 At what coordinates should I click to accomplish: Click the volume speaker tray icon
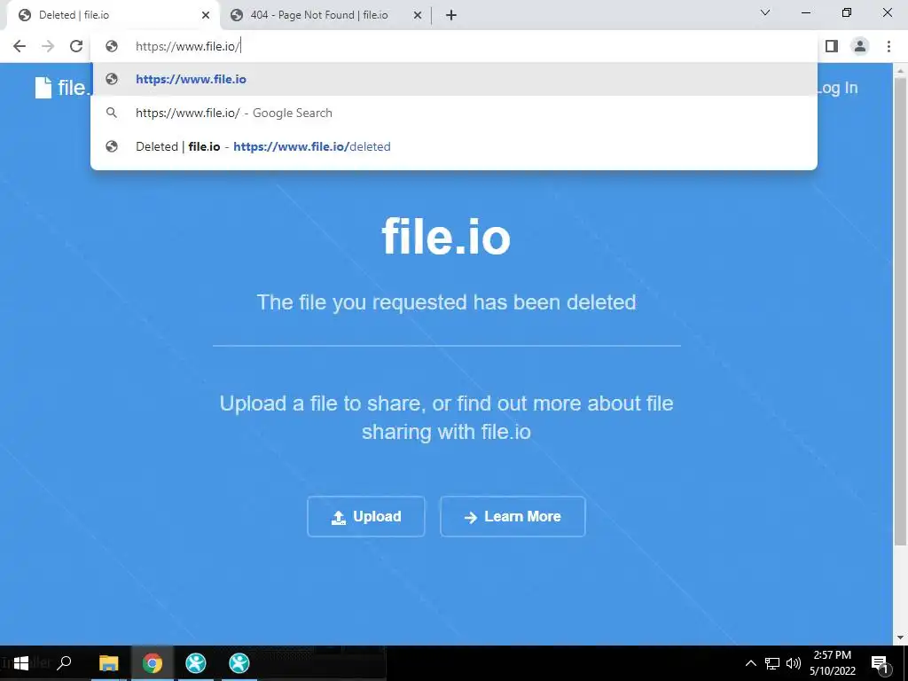click(794, 663)
